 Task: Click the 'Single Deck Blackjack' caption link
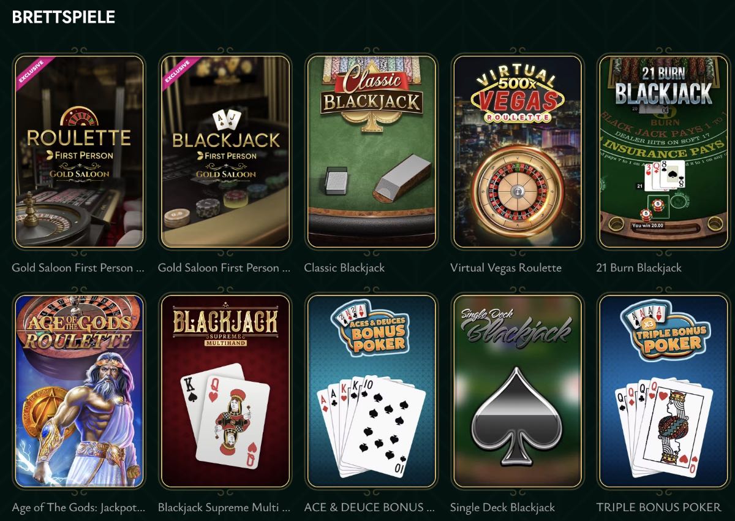point(502,508)
